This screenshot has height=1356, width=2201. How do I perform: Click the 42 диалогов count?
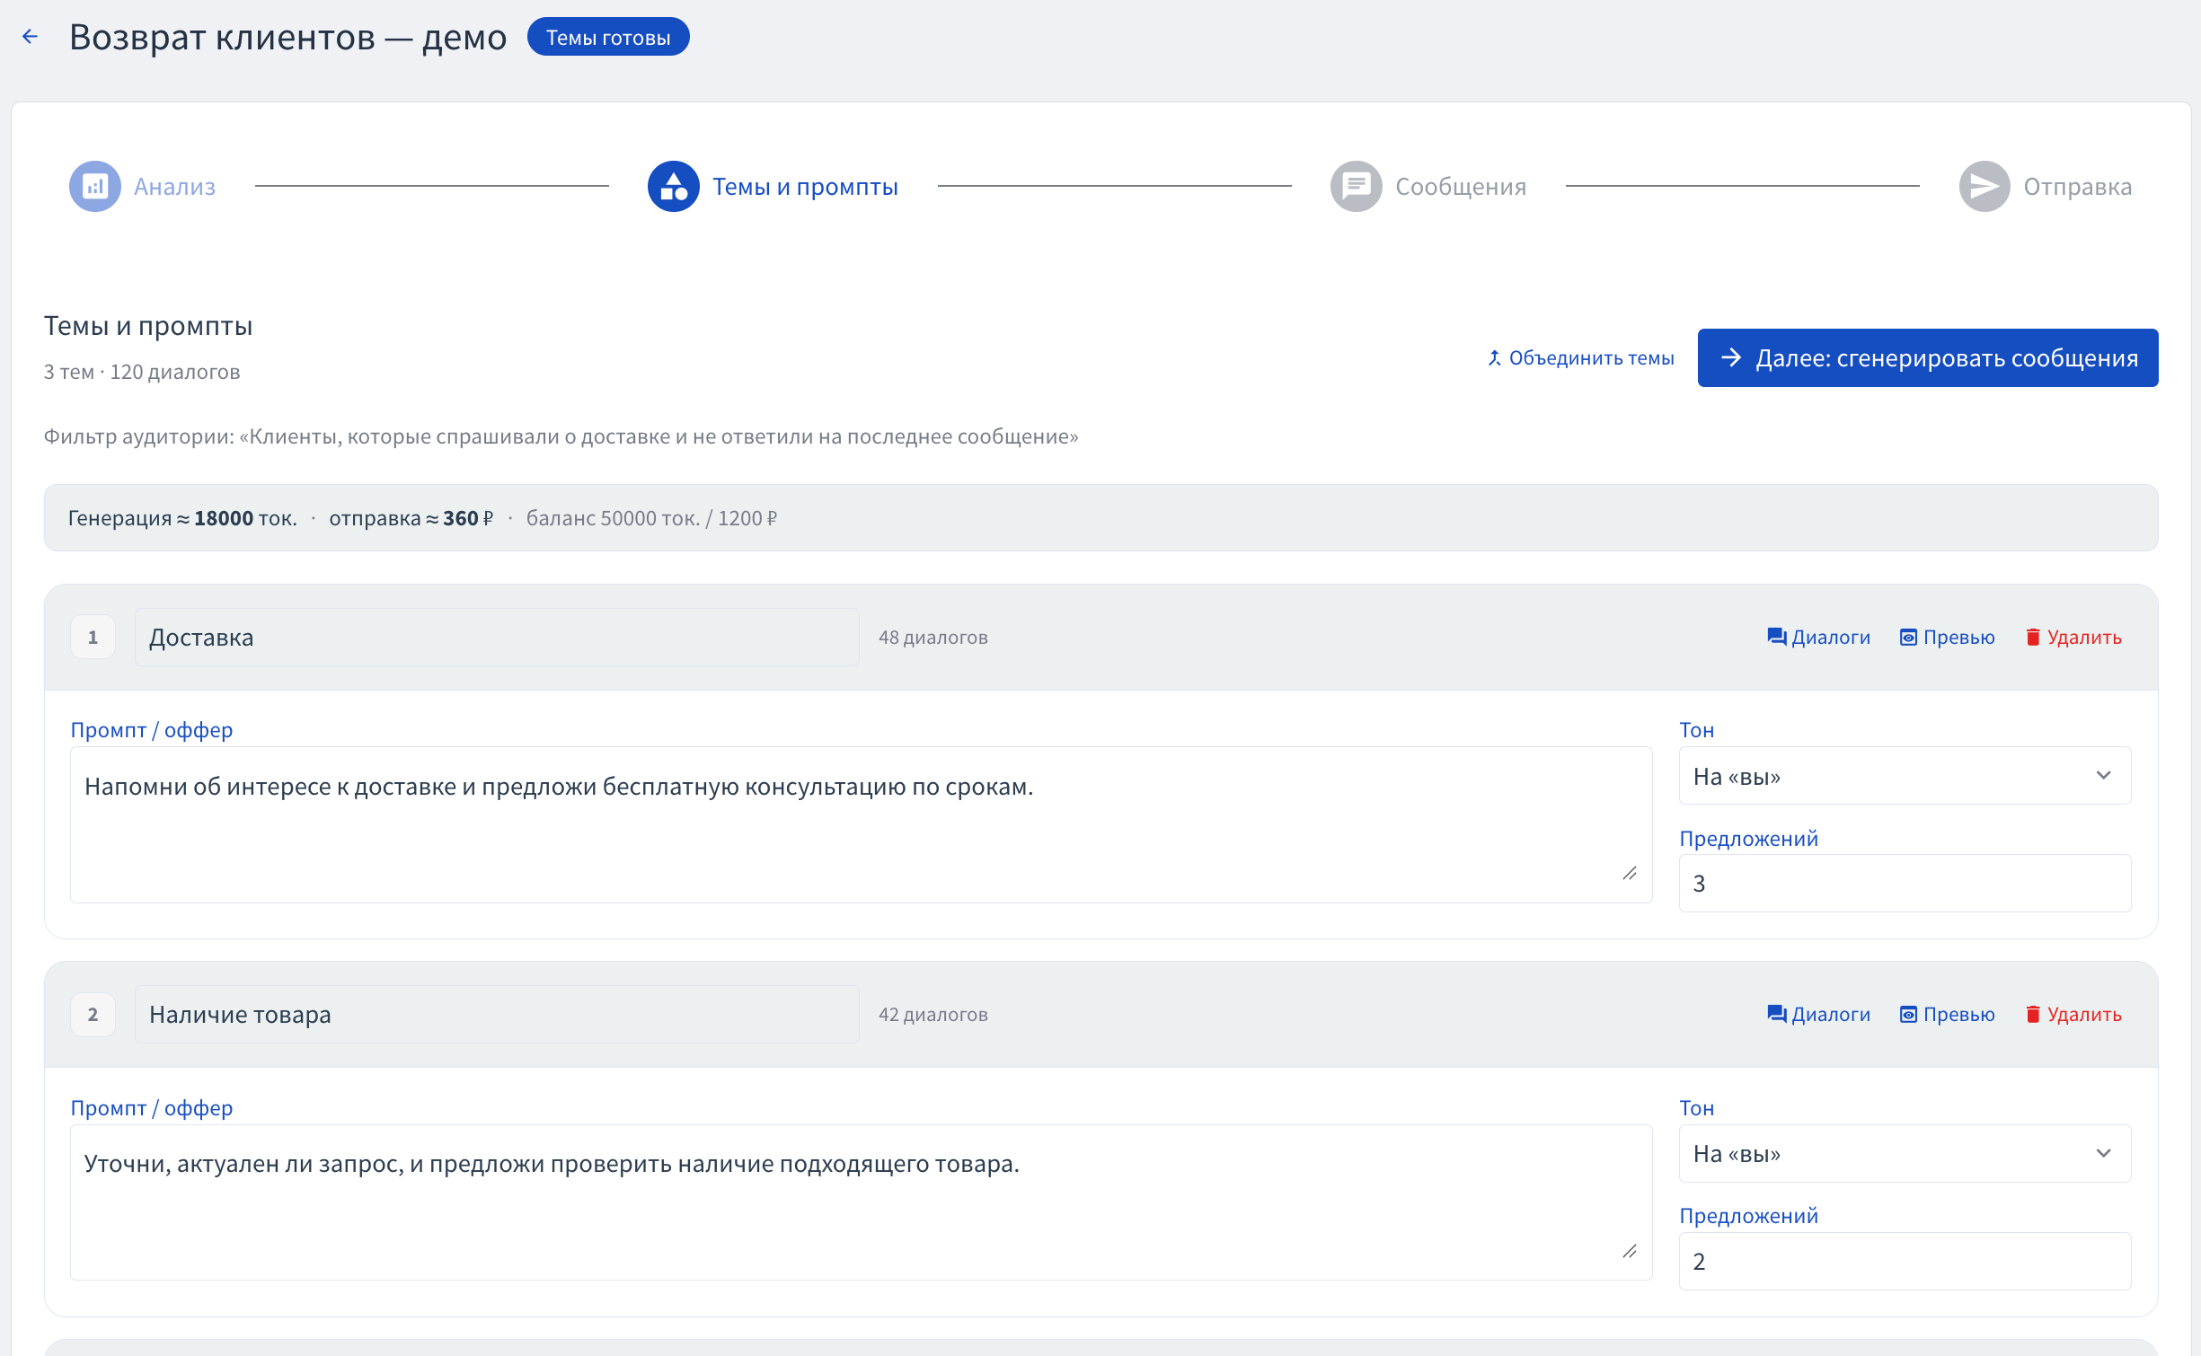tap(933, 1014)
